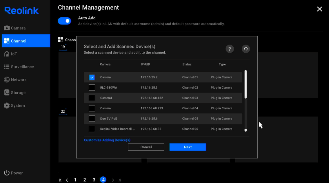Click the IP/UID column header
This screenshot has height=183, width=329.
(x=146, y=64)
